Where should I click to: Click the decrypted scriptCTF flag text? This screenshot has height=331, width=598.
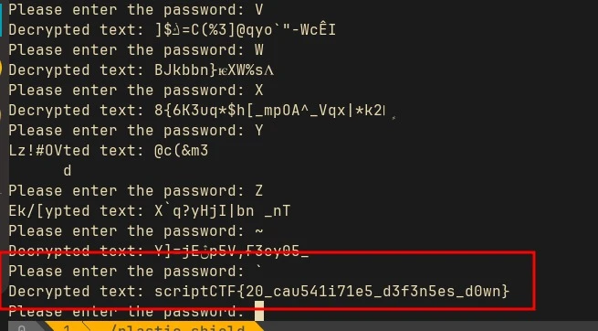pyautogui.click(x=331, y=292)
